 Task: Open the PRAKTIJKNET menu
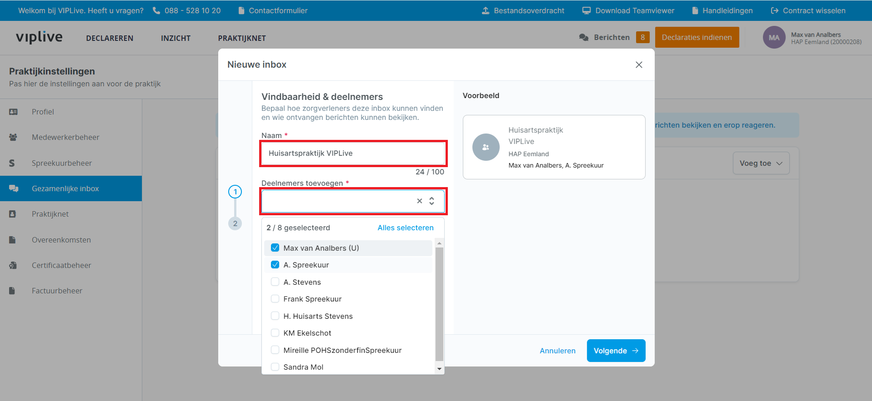pyautogui.click(x=242, y=38)
